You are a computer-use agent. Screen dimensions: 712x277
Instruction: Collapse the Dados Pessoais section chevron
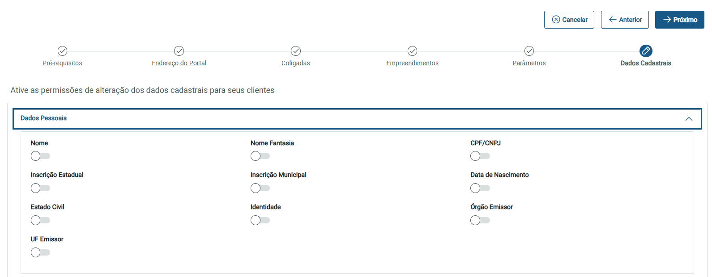pos(689,119)
